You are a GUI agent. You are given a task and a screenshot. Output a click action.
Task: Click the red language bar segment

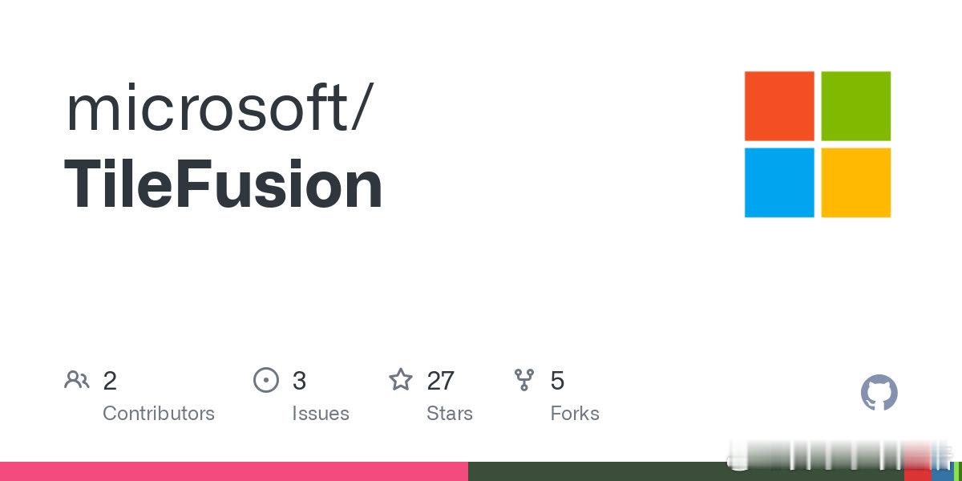pos(917,471)
